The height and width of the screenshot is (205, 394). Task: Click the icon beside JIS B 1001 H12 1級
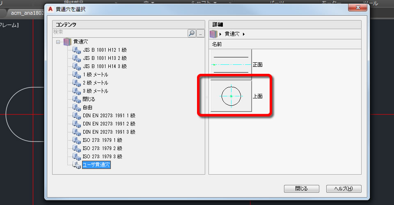coord(77,50)
